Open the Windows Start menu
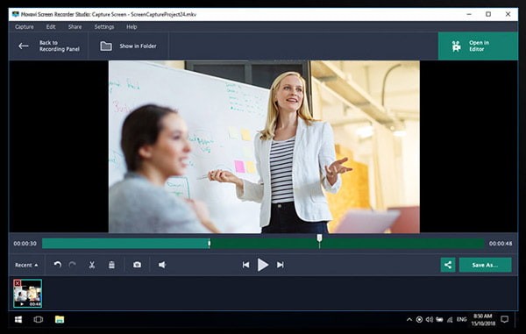The height and width of the screenshot is (334, 526). coord(18,319)
